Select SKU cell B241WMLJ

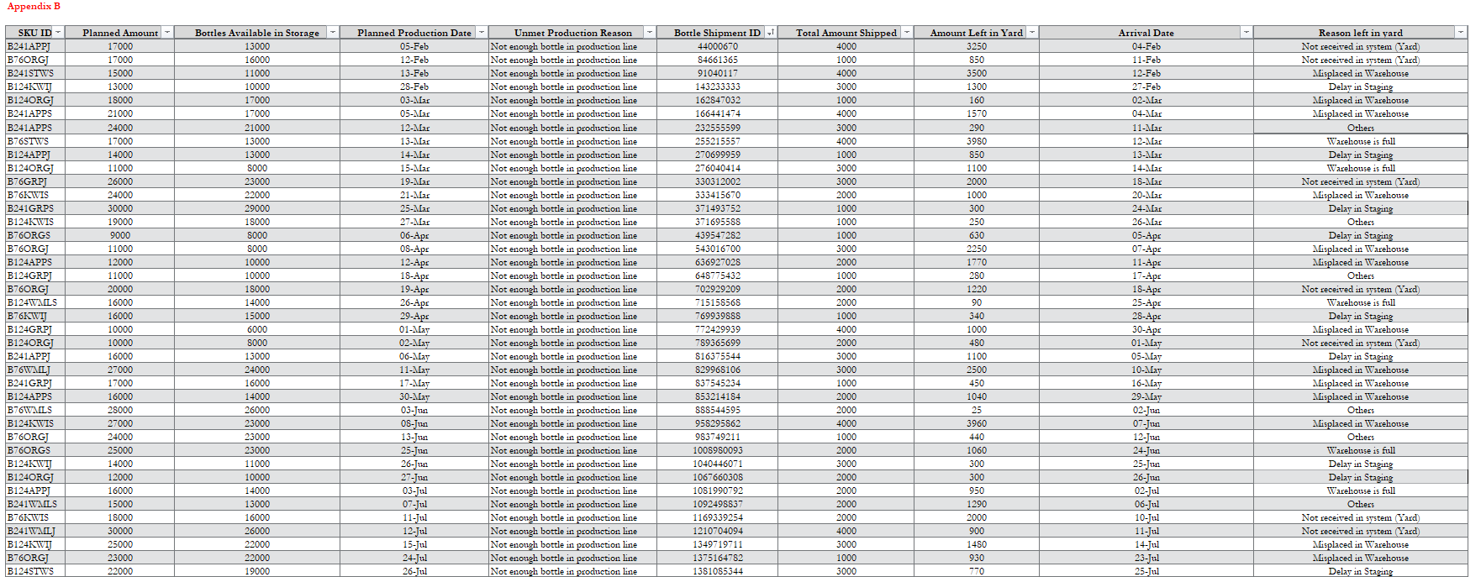coord(35,531)
